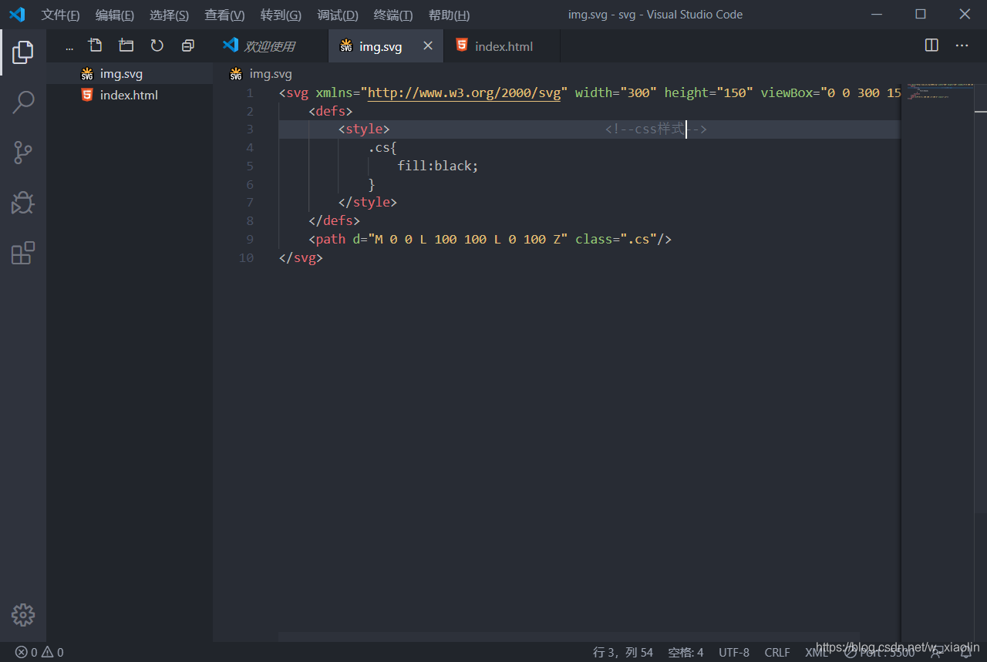987x662 pixels.
Task: Switch to the 欢迎使用 tab
Action: [x=270, y=46]
